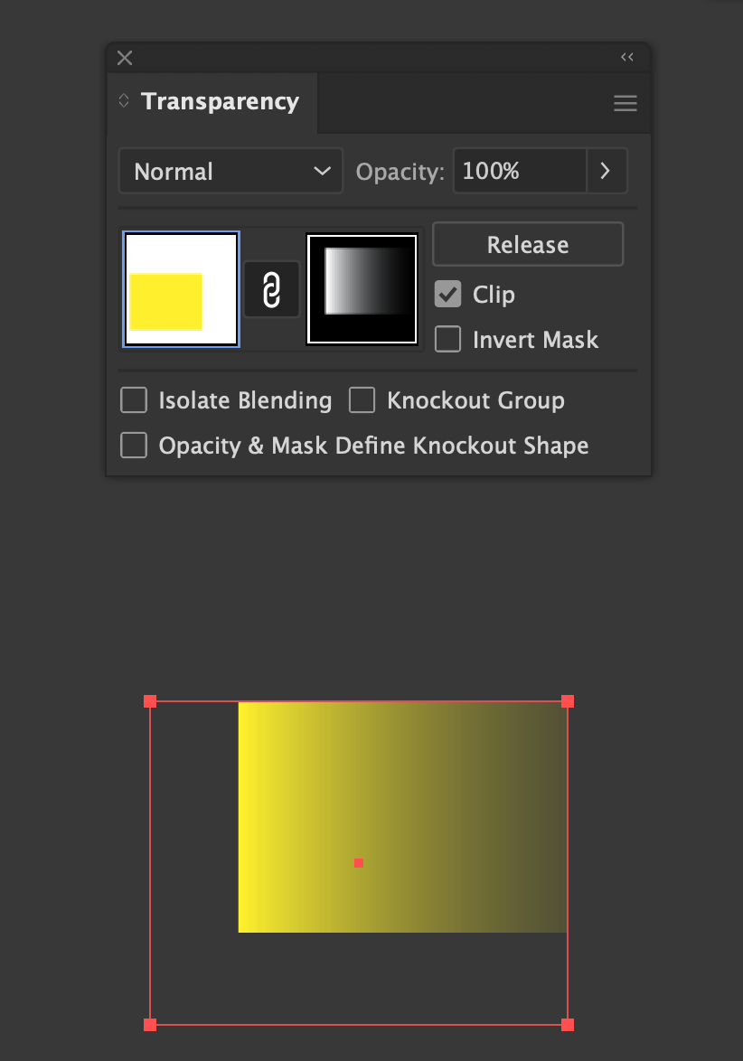743x1061 pixels.
Task: Check Opacity & Mask Define Knockout Shape
Action: pyautogui.click(x=133, y=446)
